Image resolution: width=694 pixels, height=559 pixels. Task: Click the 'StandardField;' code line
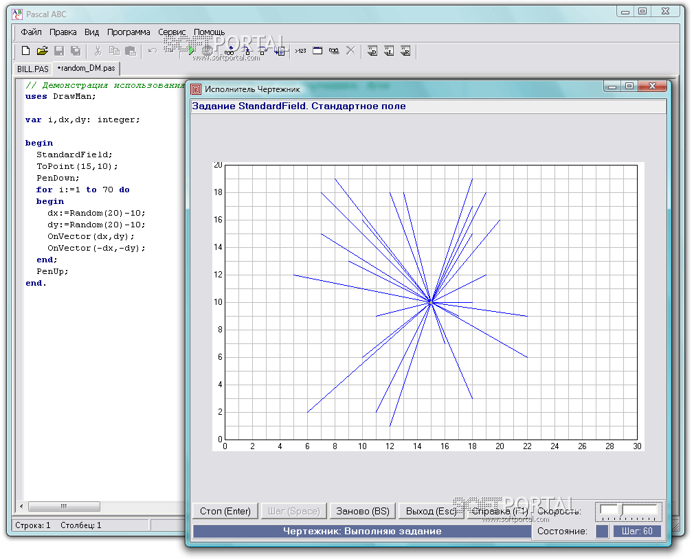74,155
